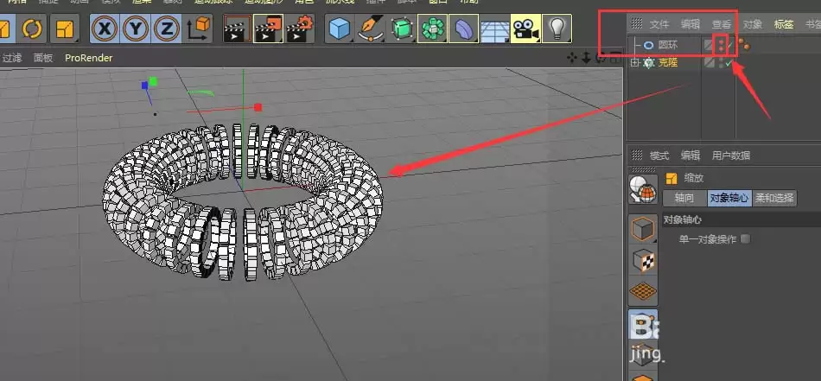Click the 圆环 layer swatch
Image resolution: width=821 pixels, height=381 pixels.
click(x=710, y=46)
